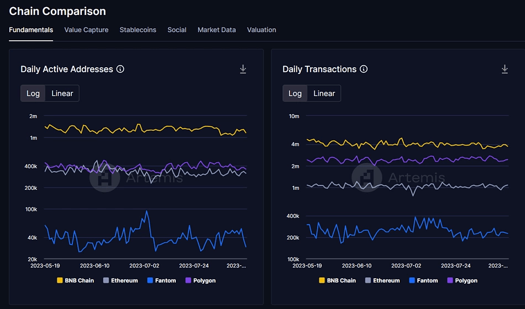Screen dimensions: 525x309
Task: Open info tooltip for Daily Transactions
Action: point(364,69)
